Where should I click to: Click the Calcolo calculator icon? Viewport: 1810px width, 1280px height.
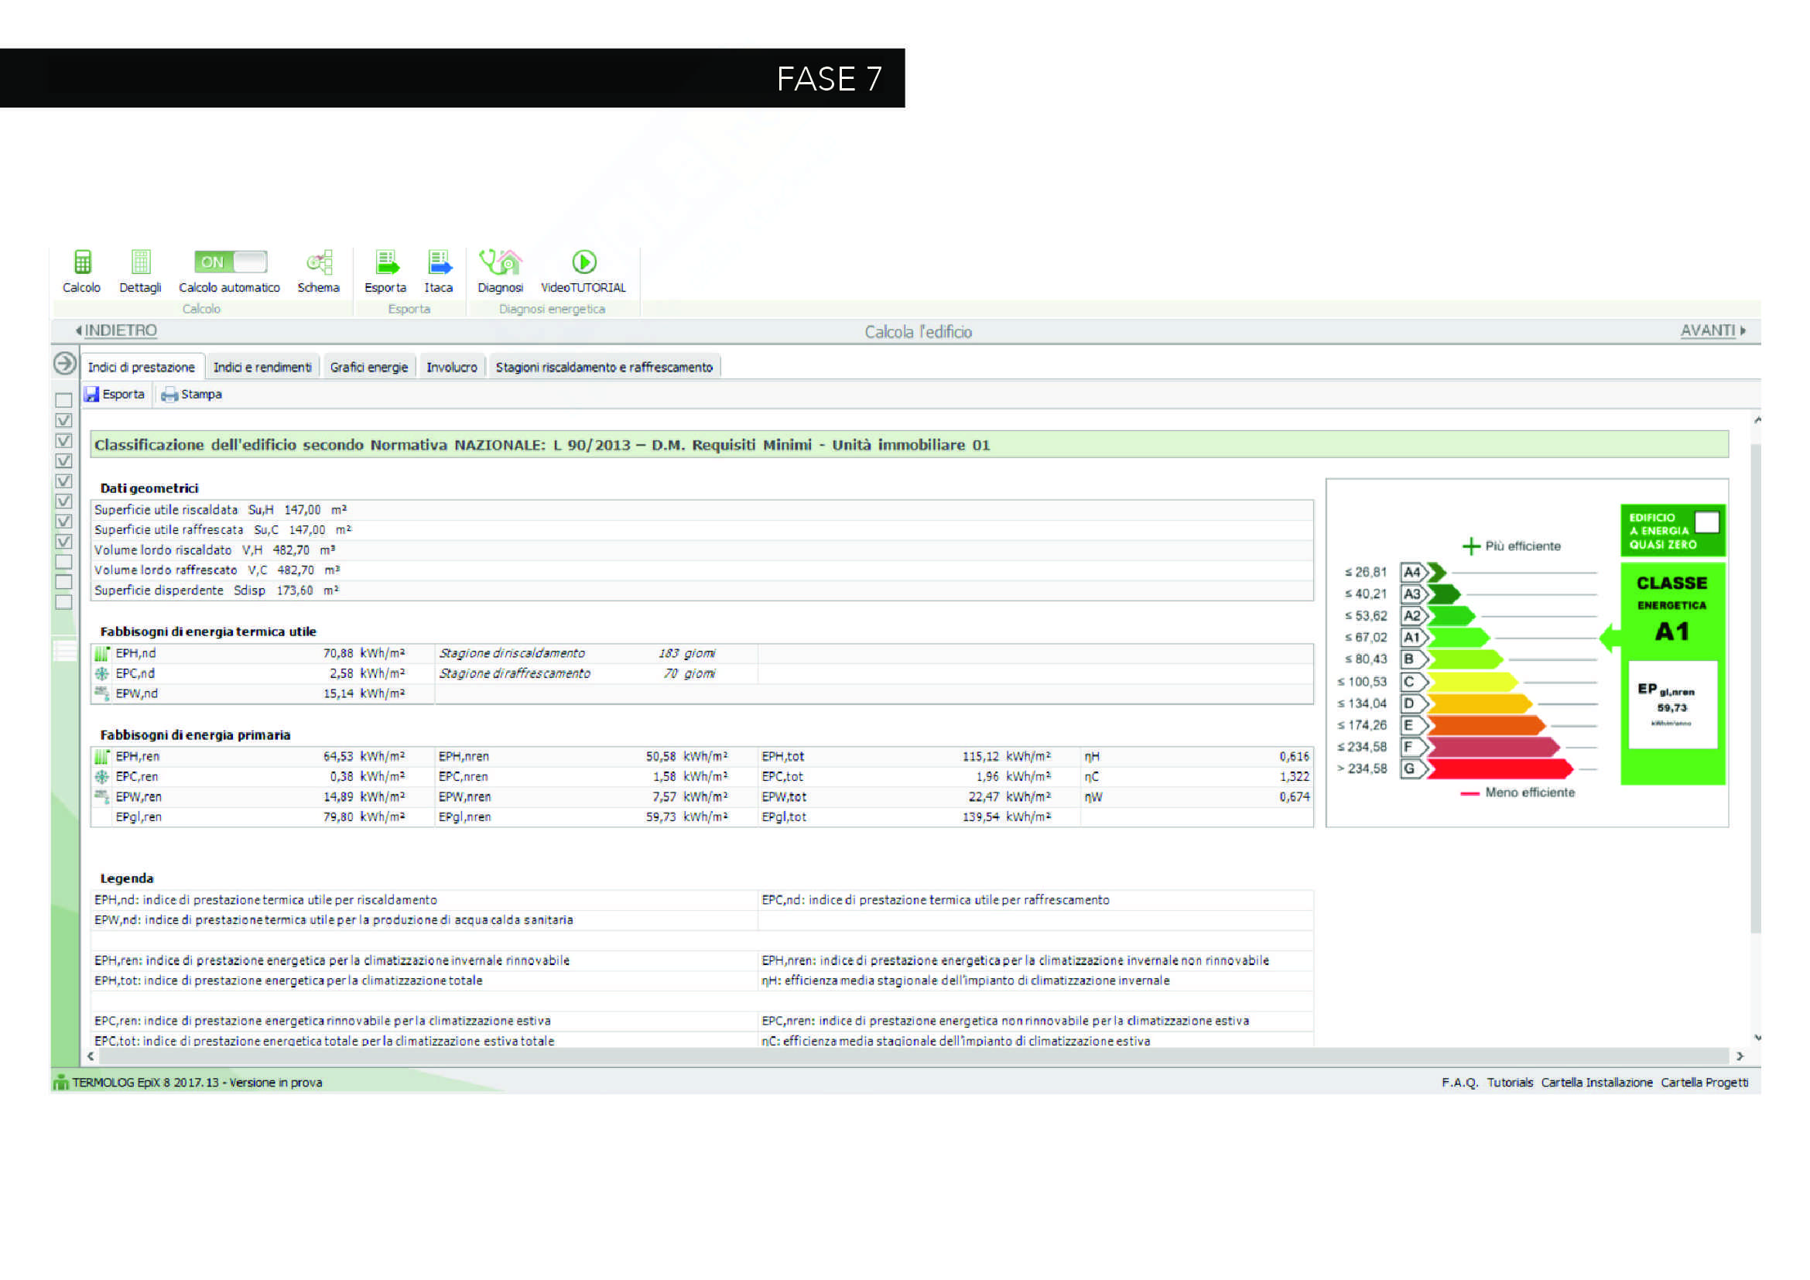click(x=82, y=262)
